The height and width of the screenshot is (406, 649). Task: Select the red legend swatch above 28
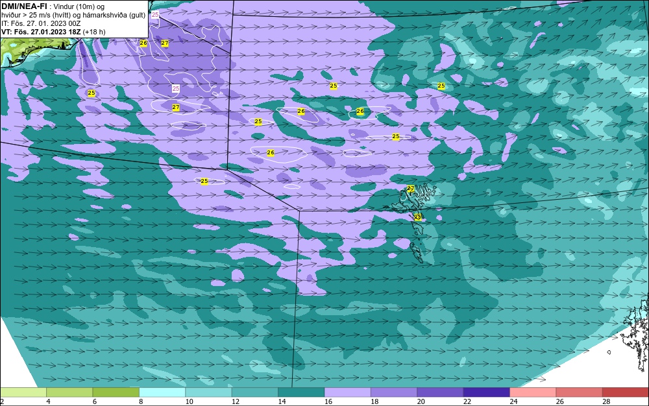[x=626, y=392]
